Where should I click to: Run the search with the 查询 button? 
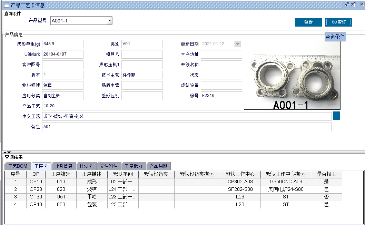point(338,22)
